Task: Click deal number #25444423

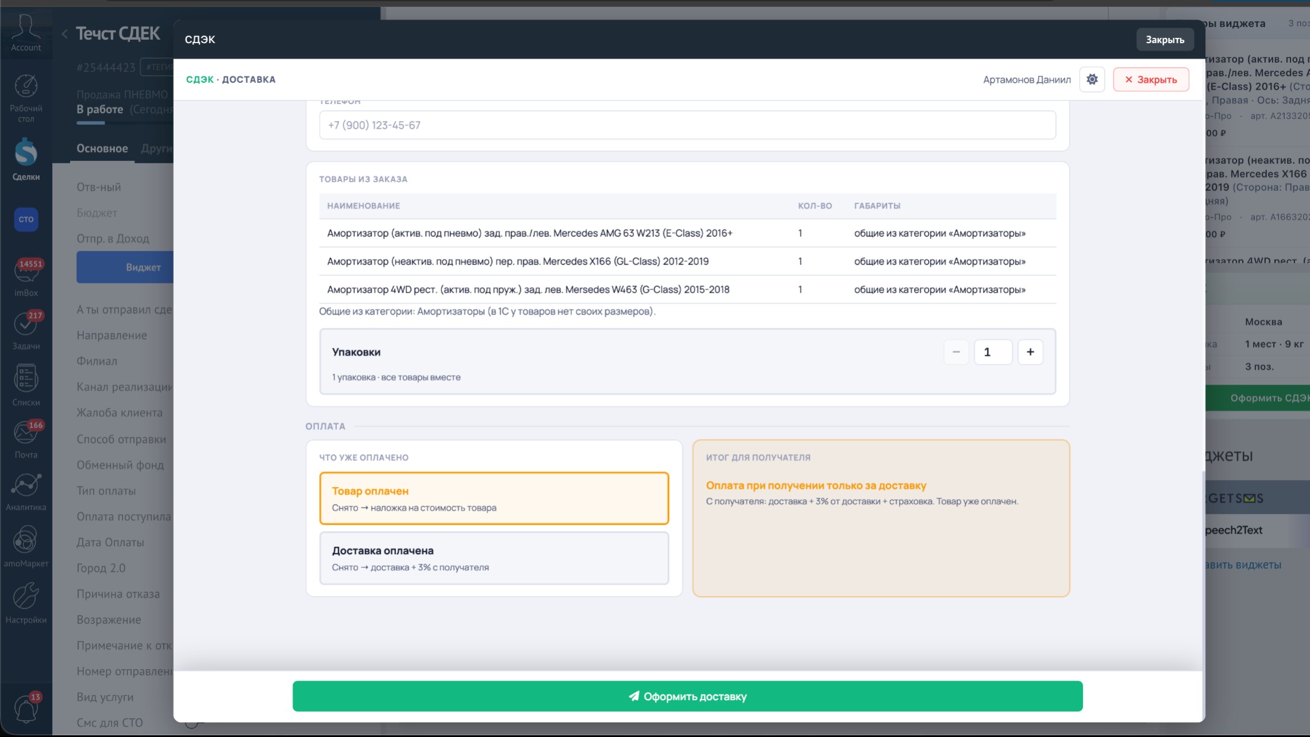Action: click(106, 67)
